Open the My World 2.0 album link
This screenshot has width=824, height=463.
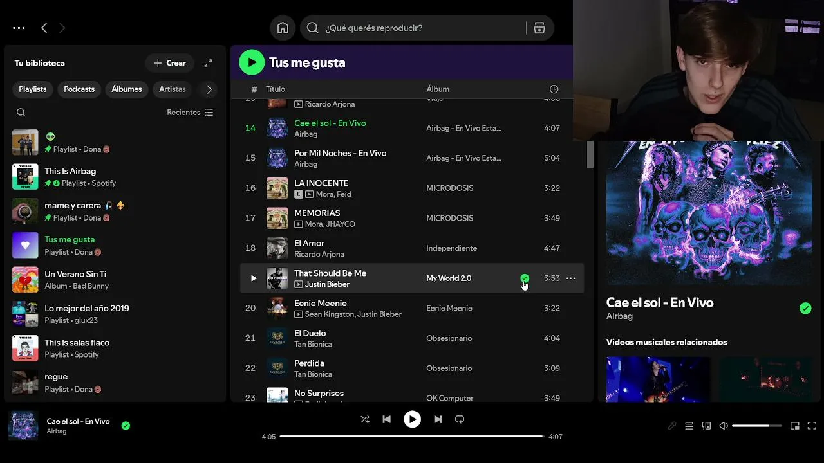[449, 278]
